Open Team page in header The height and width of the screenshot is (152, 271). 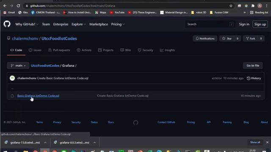pyautogui.click(x=46, y=24)
